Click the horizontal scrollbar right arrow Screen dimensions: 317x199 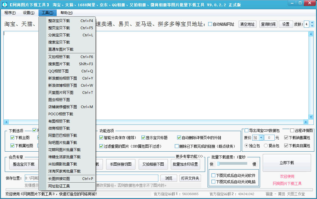coord(306,122)
